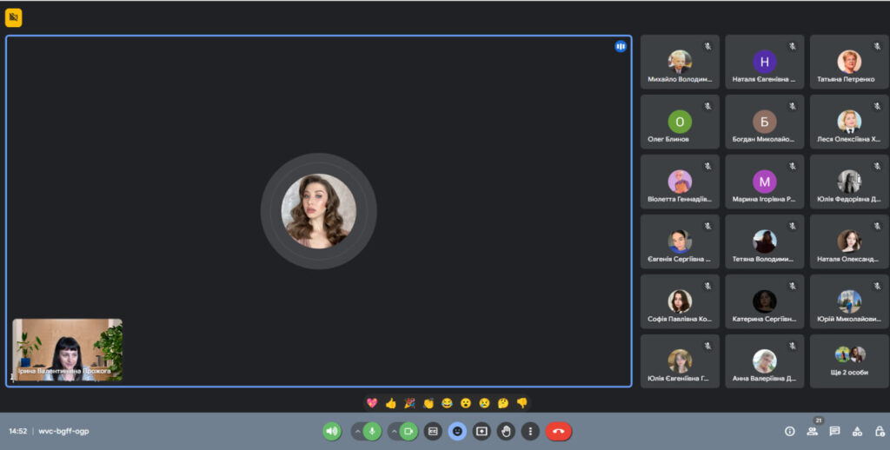Expand audio settings arrow beside microphone
The height and width of the screenshot is (450, 890).
(356, 431)
